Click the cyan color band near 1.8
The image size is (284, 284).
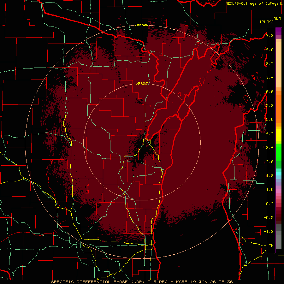pyautogui.click(x=279, y=174)
